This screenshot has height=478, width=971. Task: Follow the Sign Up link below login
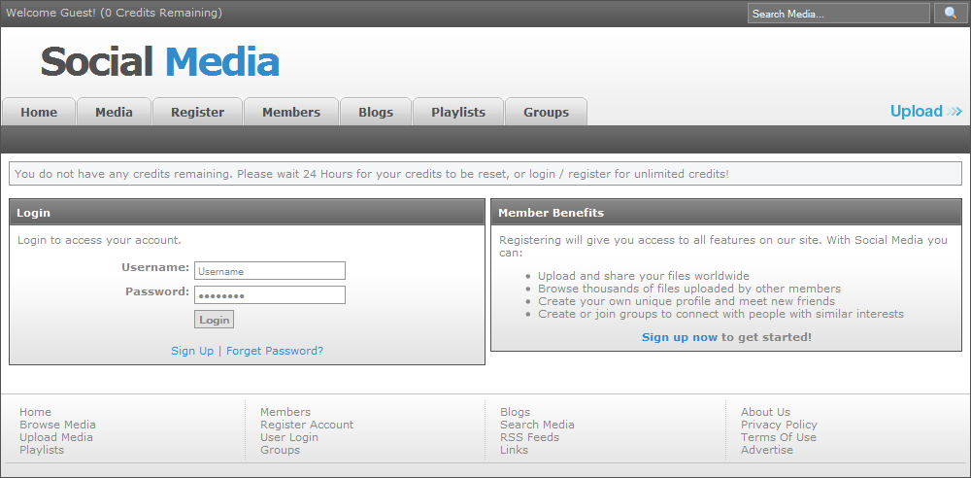(192, 351)
